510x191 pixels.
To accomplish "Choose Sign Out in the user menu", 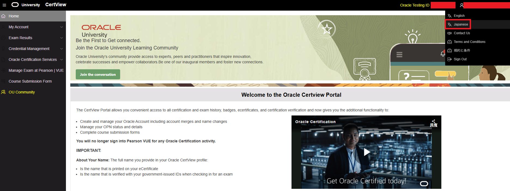I will pos(477,59).
